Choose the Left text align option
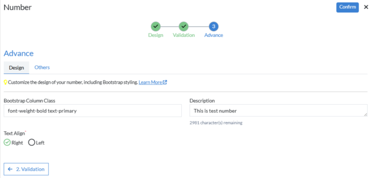 pyautogui.click(x=32, y=143)
